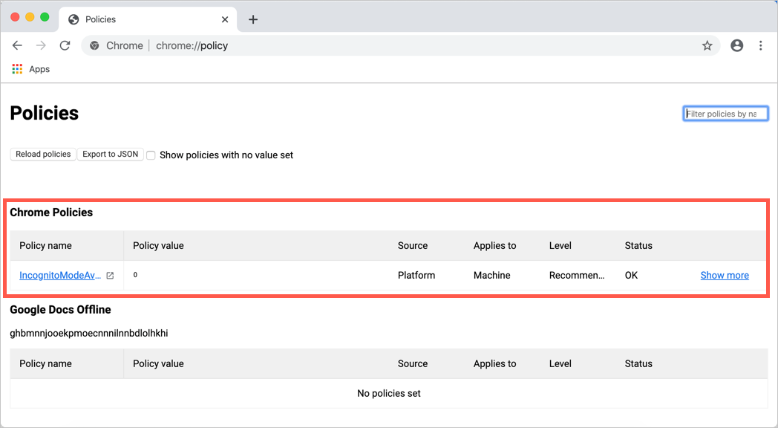Expand policy row with Show more
The image size is (778, 428).
(x=724, y=275)
